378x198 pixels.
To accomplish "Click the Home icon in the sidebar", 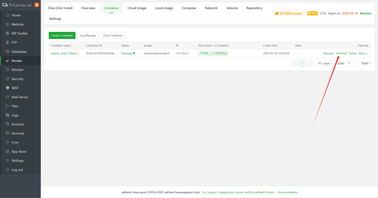I will pyautogui.click(x=7, y=15).
